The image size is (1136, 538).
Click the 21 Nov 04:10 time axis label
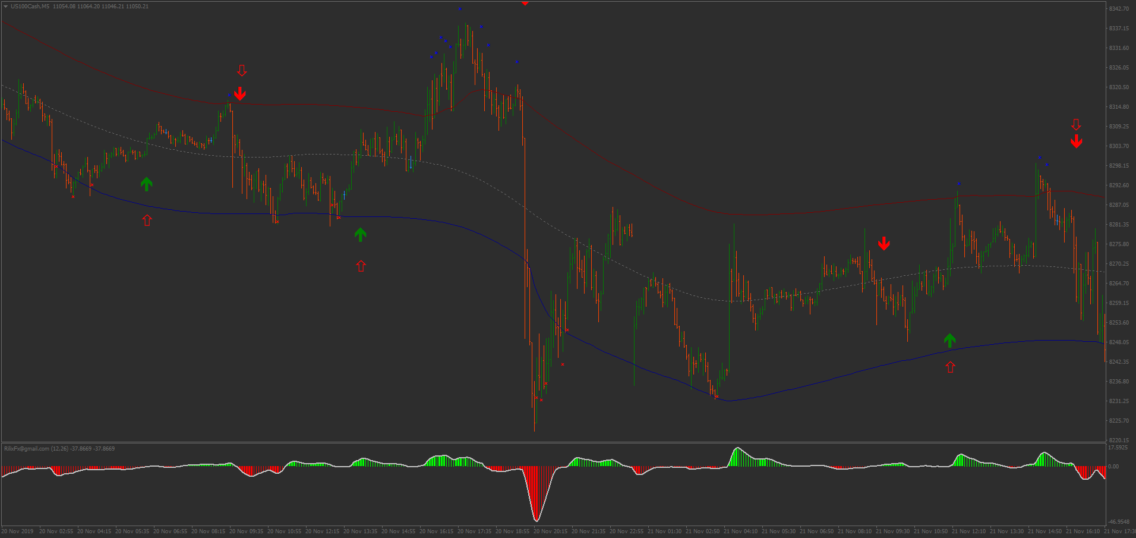point(740,531)
